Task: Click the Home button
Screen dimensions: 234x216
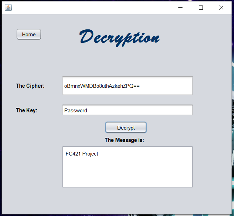Action: click(x=29, y=34)
